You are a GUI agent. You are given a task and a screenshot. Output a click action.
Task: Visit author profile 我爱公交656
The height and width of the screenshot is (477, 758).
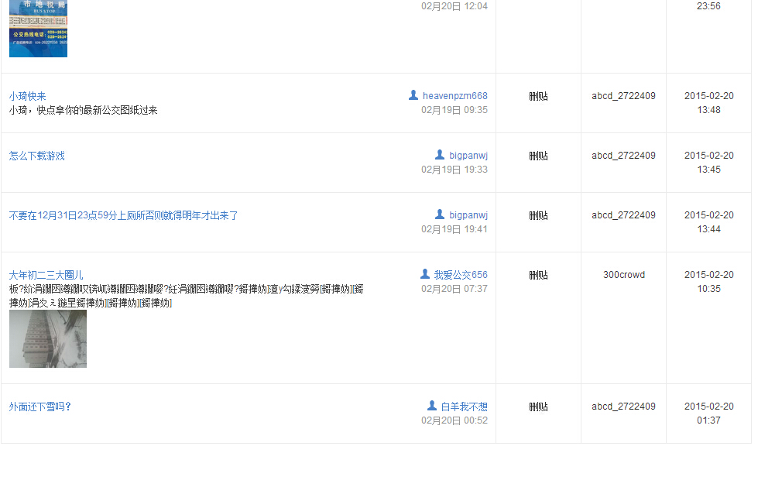pyautogui.click(x=461, y=274)
